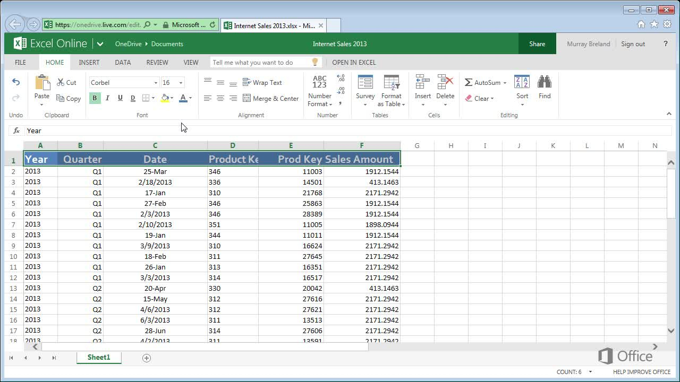Click the Sign out link
Viewport: 680px width, 382px height.
633,44
